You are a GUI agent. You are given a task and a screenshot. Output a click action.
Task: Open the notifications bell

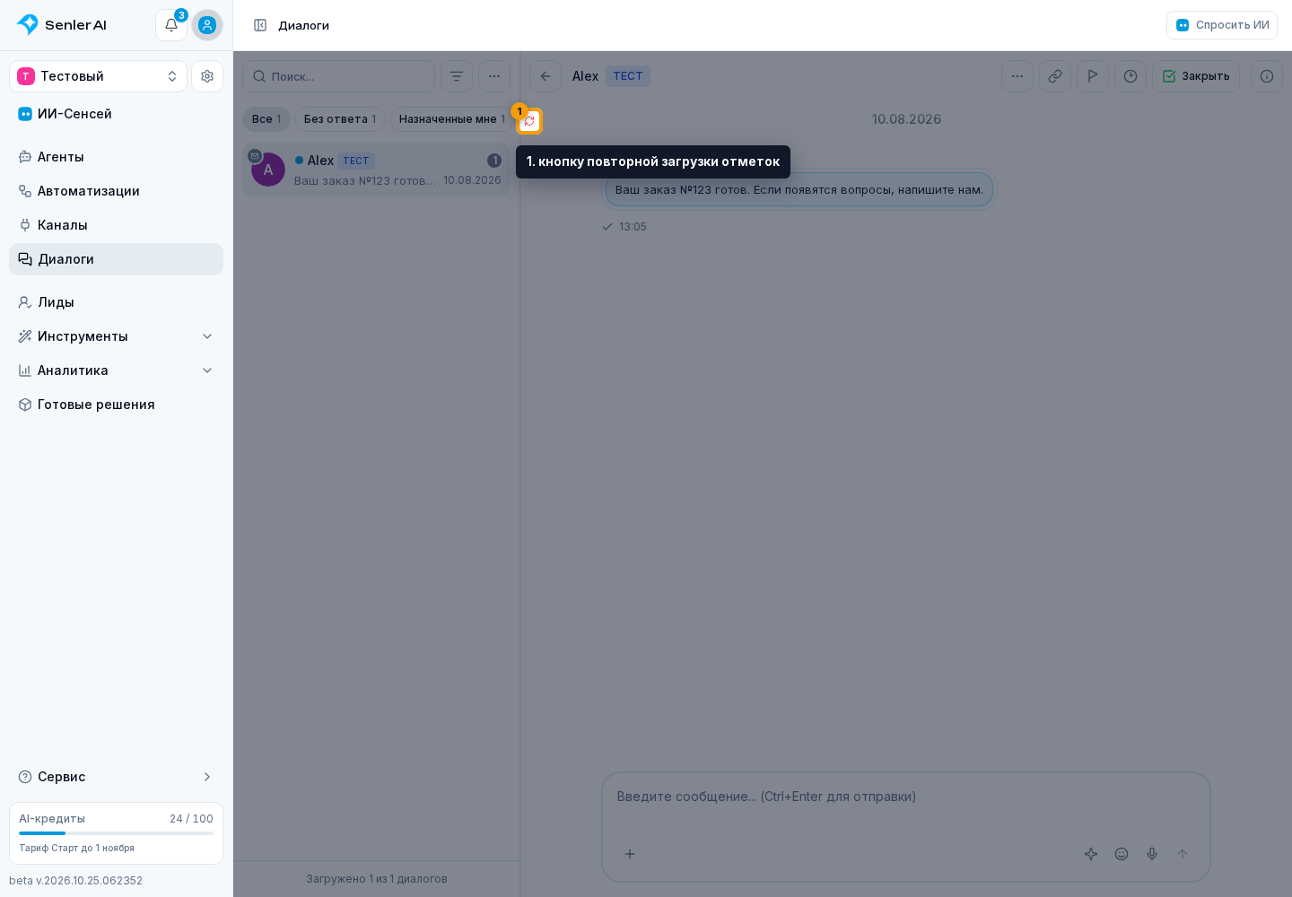tap(171, 25)
